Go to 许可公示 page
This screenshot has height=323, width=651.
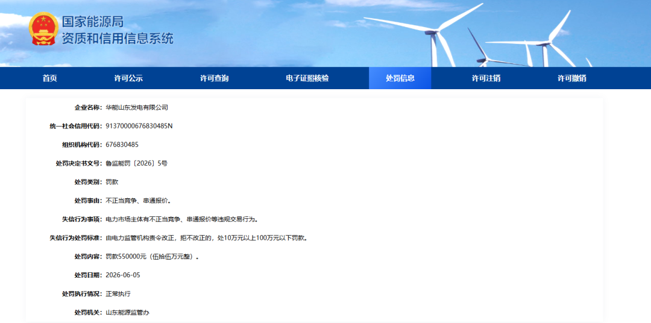click(128, 78)
